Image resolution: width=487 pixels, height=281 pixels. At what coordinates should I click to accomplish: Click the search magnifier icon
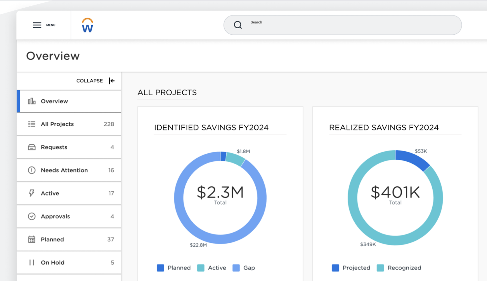pyautogui.click(x=238, y=25)
